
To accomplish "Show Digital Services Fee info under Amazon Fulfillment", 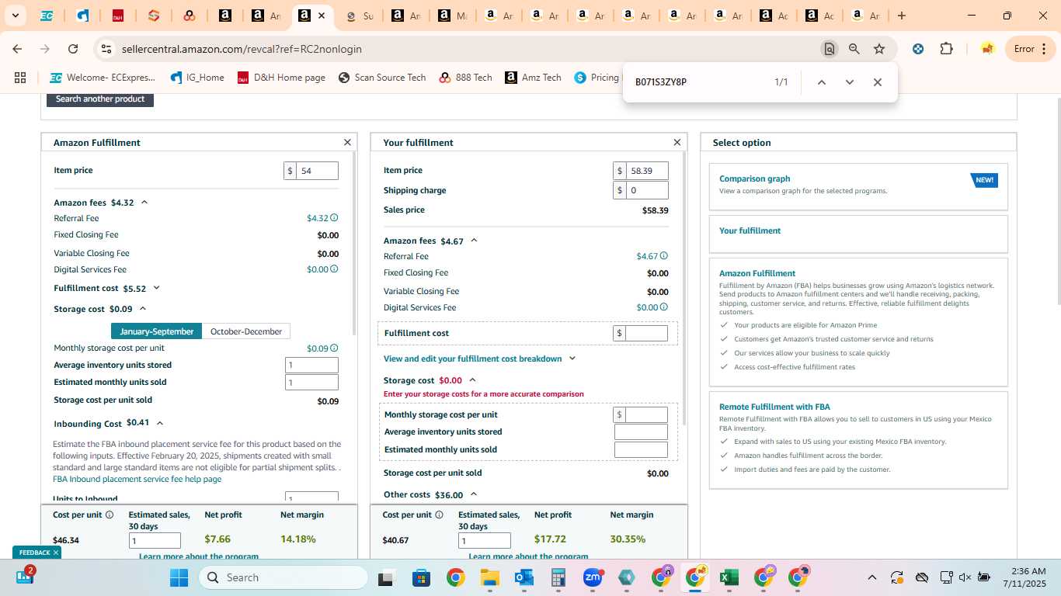I will tap(334, 269).
